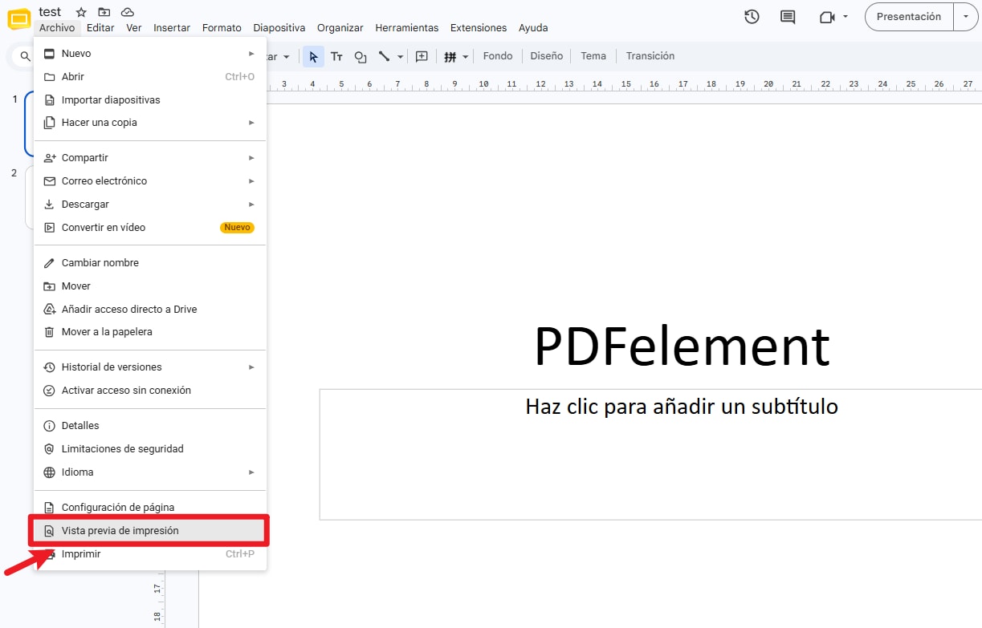
Task: Open the Herramientas menu
Action: click(407, 28)
